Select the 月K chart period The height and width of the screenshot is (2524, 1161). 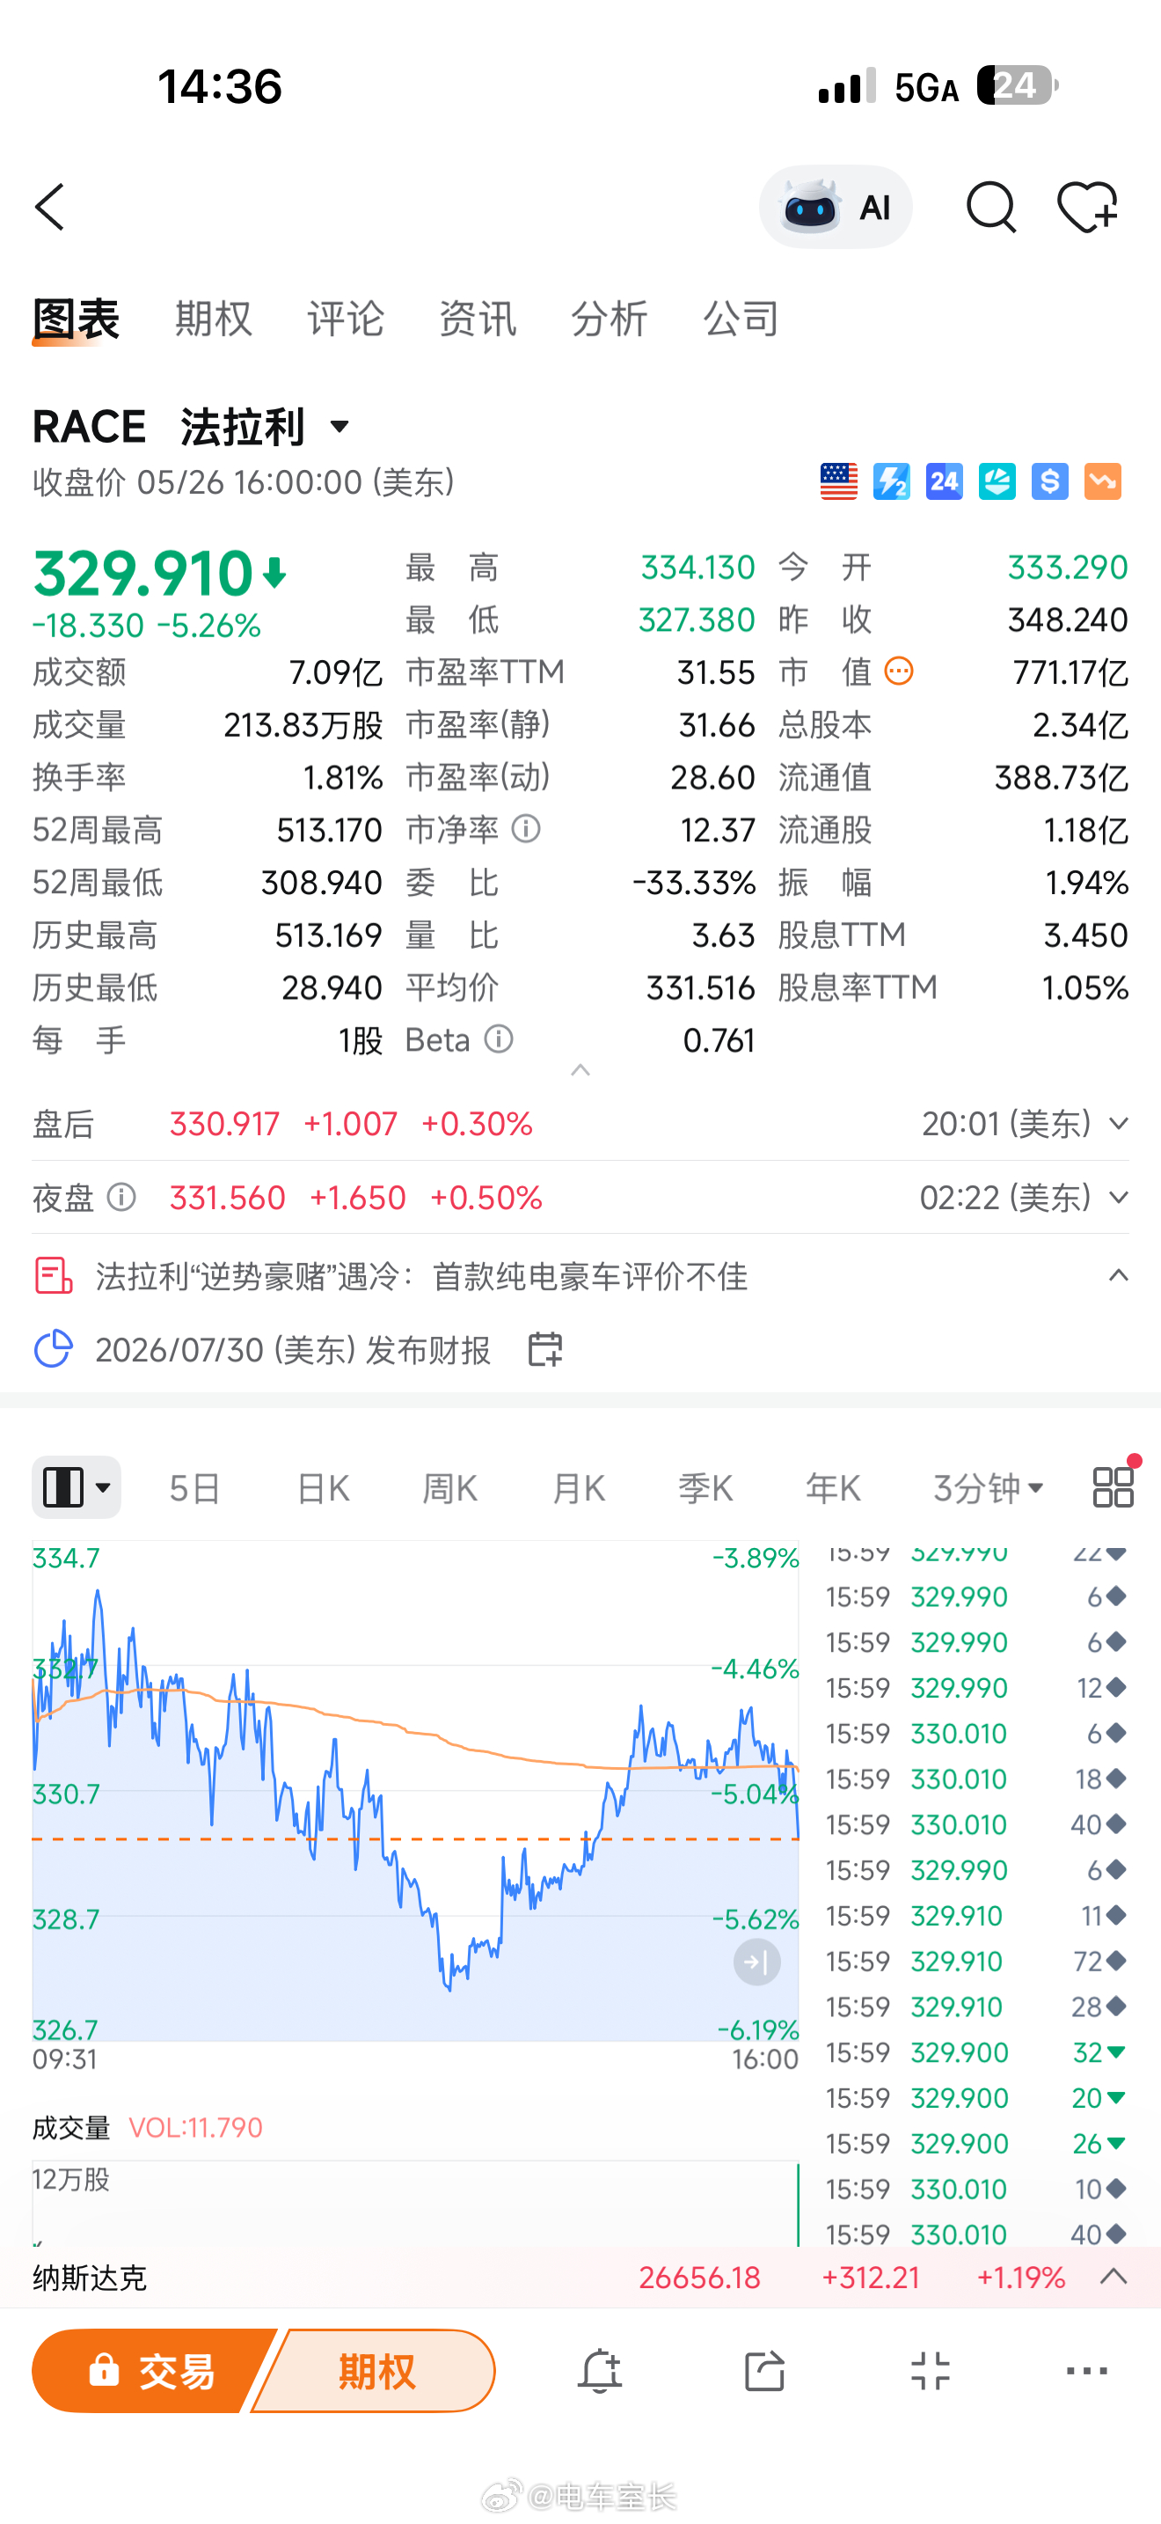click(578, 1488)
